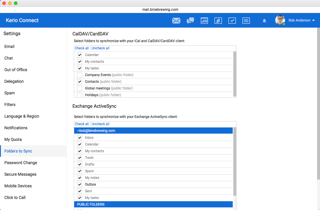Open the Calendar icon in header

(x=204, y=21)
